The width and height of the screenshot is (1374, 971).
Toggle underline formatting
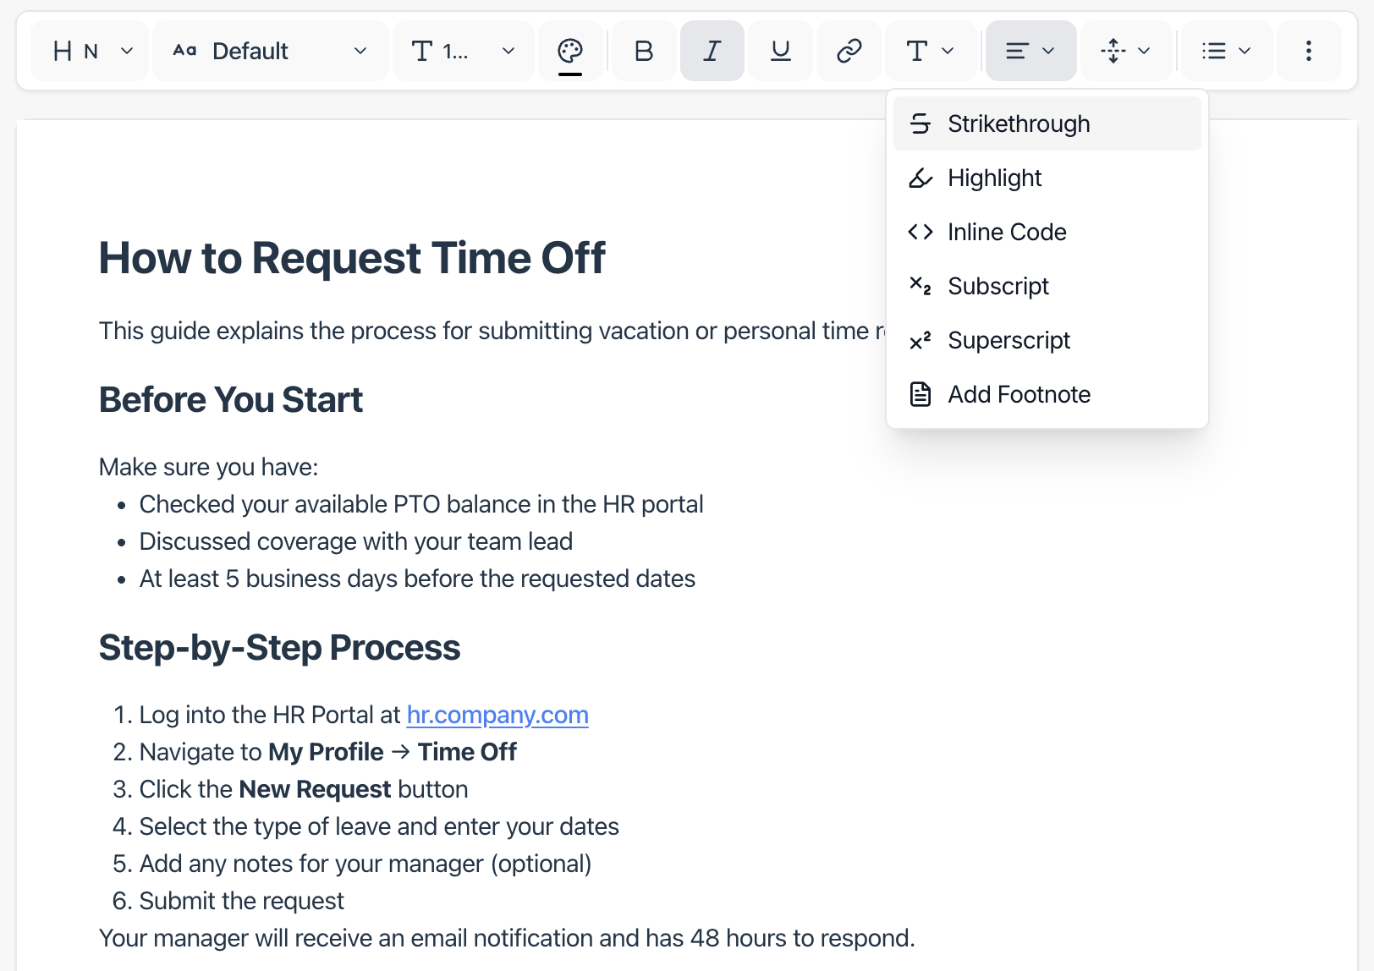[779, 51]
